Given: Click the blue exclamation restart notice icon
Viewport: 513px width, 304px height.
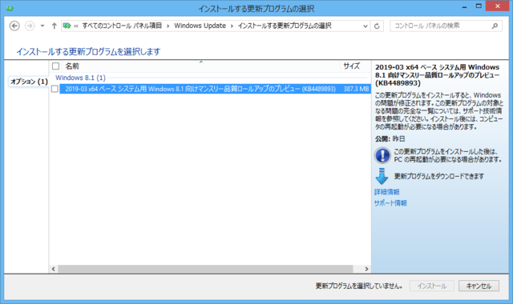Looking at the screenshot, I should point(382,155).
